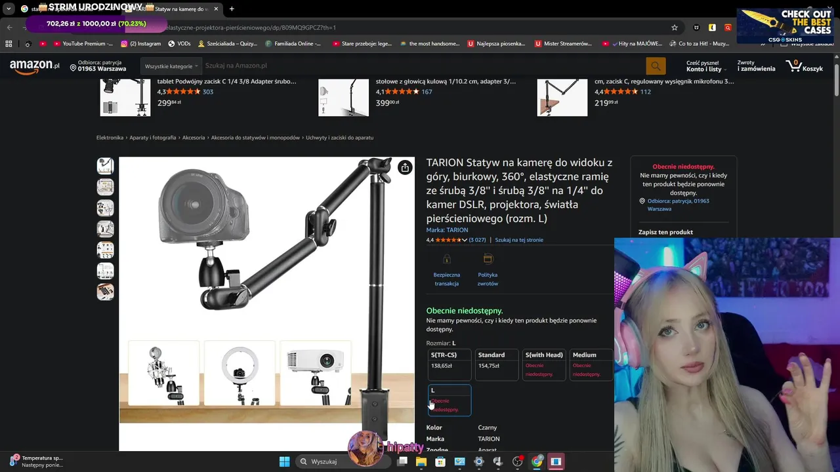840x472 pixels.
Task: Click the orange Amazon search button
Action: pos(655,66)
